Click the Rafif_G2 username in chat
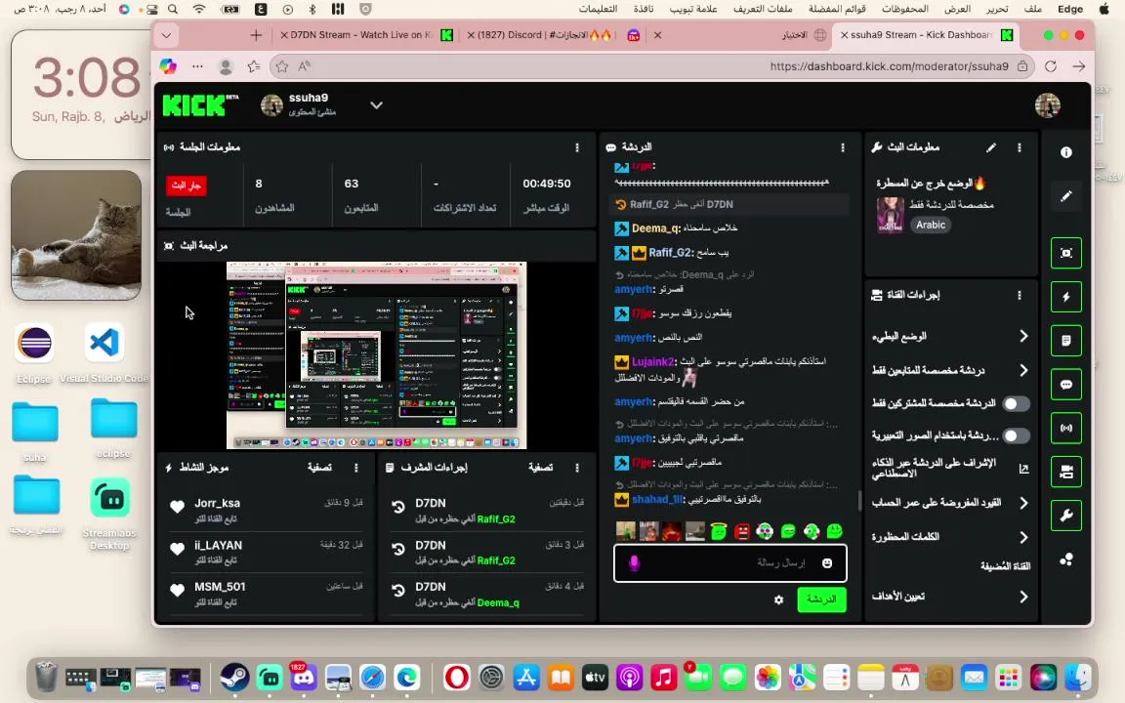Viewport: 1125px width, 703px height. click(x=670, y=253)
